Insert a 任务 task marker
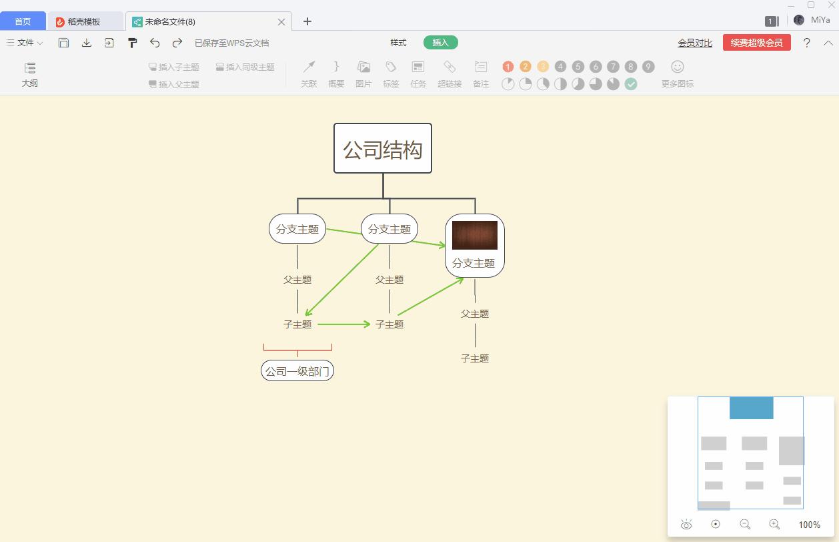 coord(418,73)
